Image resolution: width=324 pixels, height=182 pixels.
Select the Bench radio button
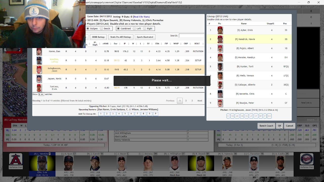click(x=101, y=29)
